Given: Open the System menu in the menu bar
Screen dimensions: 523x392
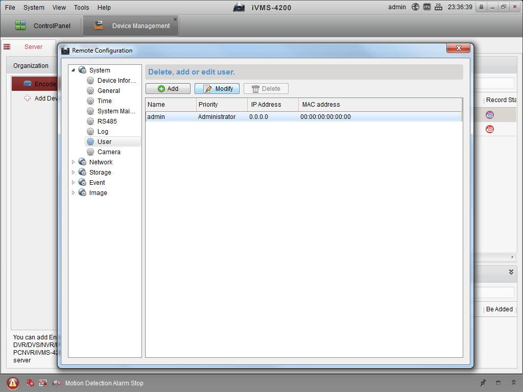Looking at the screenshot, I should 34,7.
